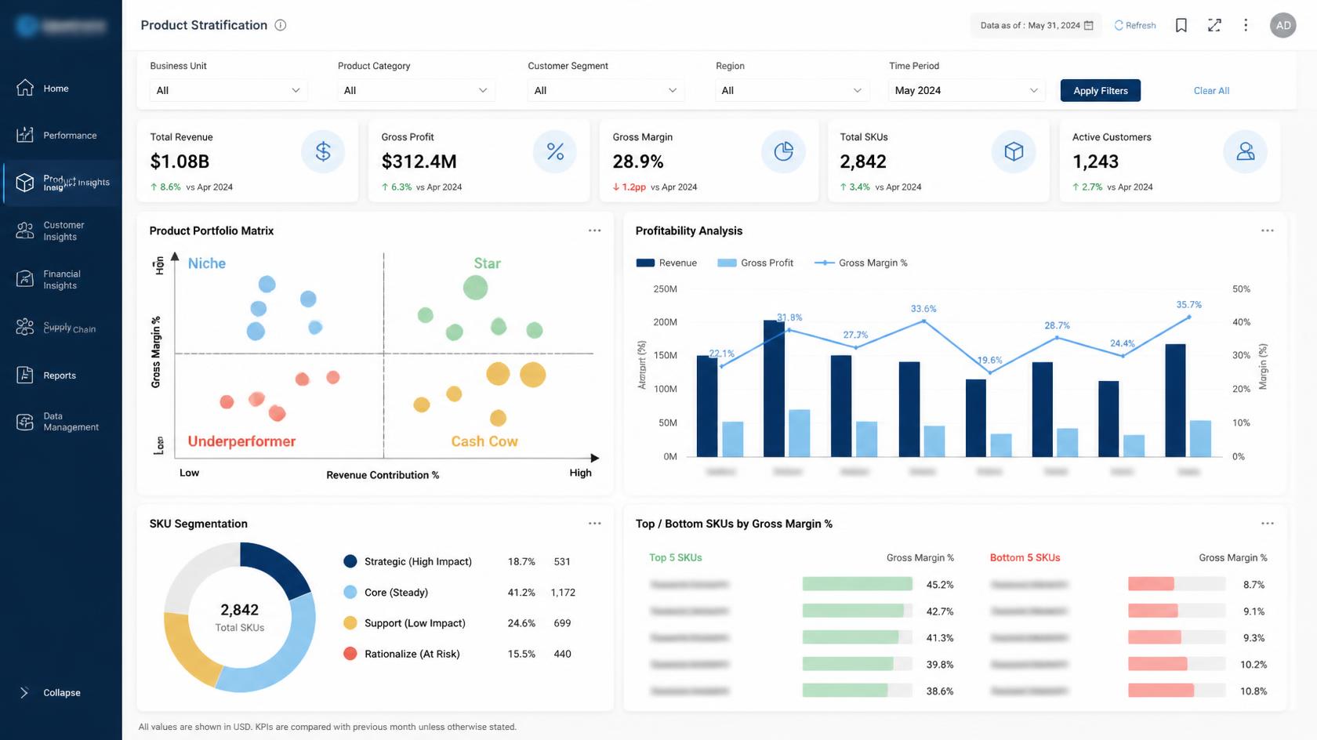Select Product Insights in the sidebar
The height and width of the screenshot is (740, 1317).
click(62, 183)
